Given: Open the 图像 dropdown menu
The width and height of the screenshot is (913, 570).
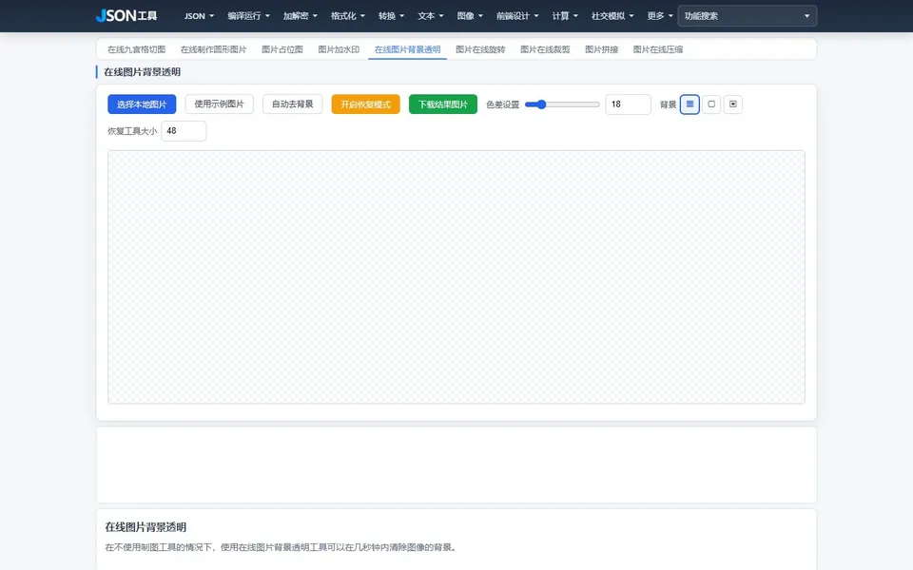Looking at the screenshot, I should pyautogui.click(x=470, y=16).
